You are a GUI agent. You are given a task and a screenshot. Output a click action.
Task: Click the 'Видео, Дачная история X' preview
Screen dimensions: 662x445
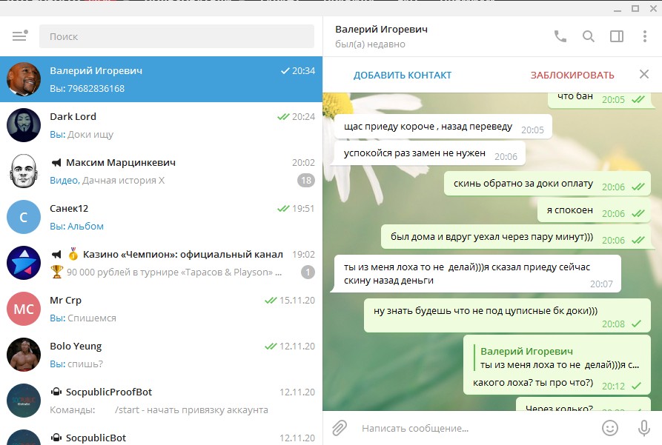[x=107, y=181]
